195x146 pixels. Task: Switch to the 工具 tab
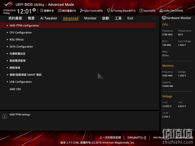click(x=118, y=18)
